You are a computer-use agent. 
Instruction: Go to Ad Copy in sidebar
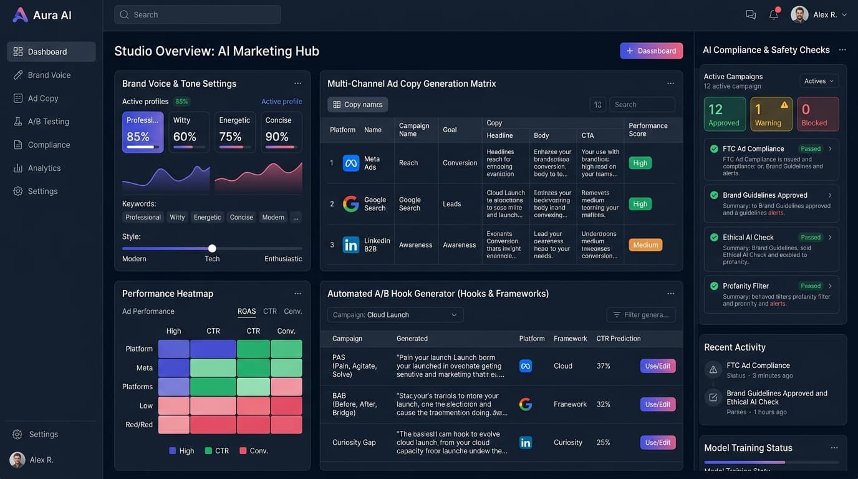click(51, 98)
